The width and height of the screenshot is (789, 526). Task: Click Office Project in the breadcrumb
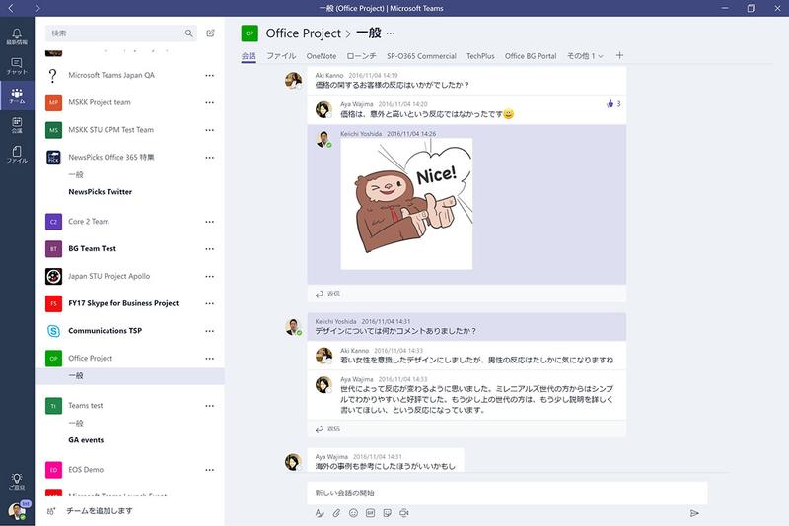click(x=304, y=33)
